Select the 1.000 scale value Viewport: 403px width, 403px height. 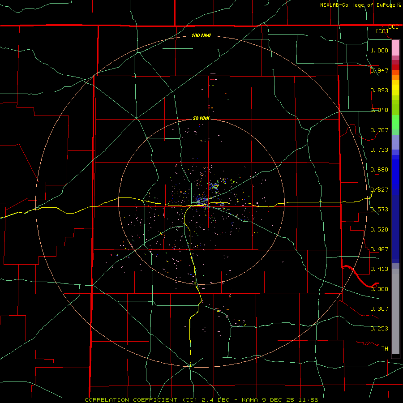(x=379, y=50)
